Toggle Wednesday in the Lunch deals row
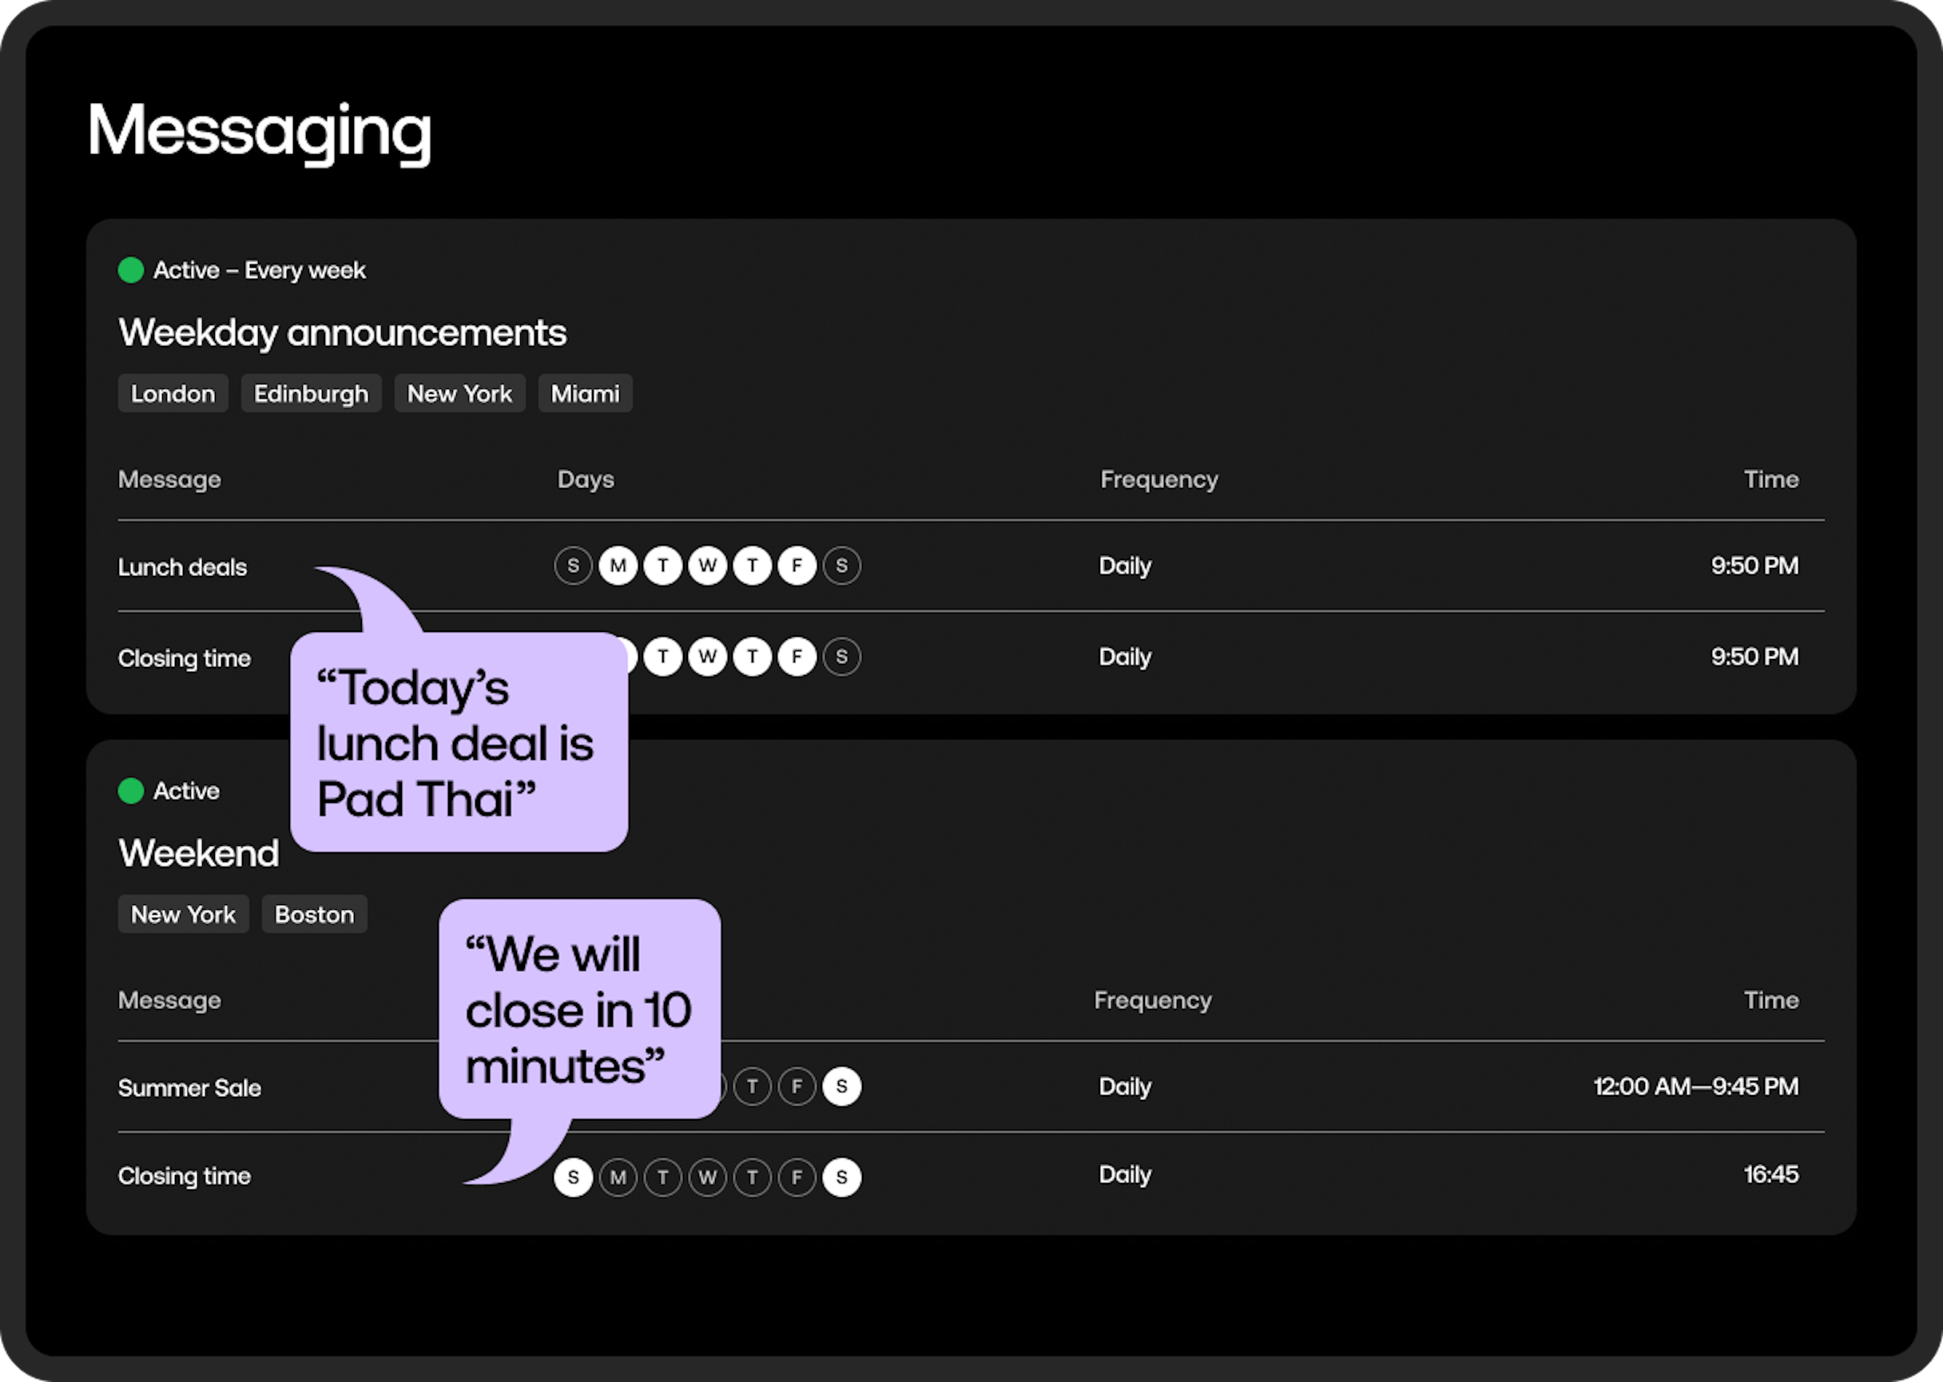 [707, 566]
